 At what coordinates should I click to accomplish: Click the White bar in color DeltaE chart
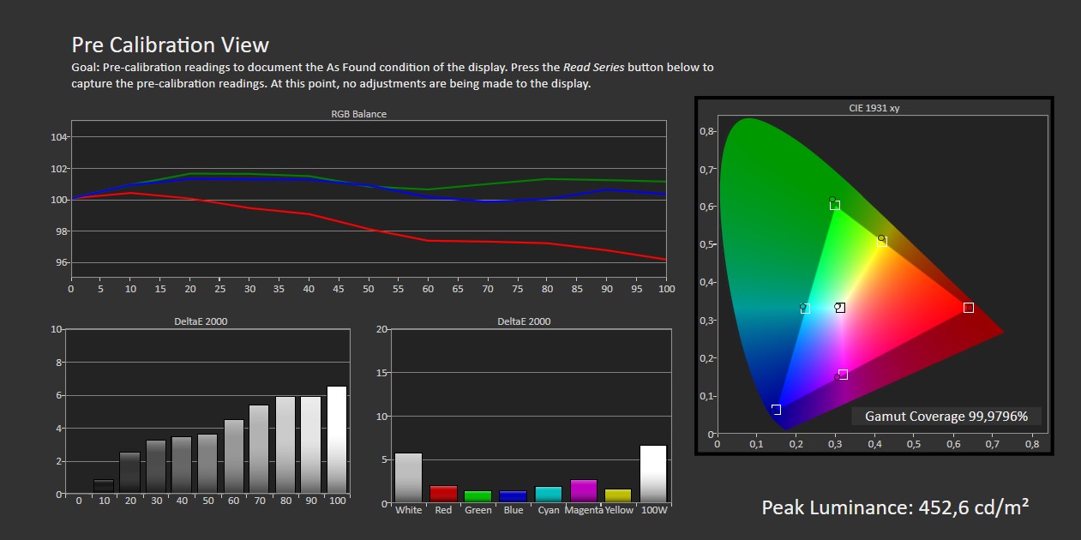click(408, 477)
